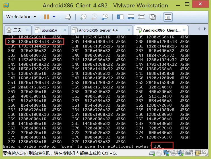Image resolution: width=211 pixels, height=159 pixels.
Task: Click the 352 1920x1200x32 VESA entry
Action: pyautogui.click(x=99, y=82)
